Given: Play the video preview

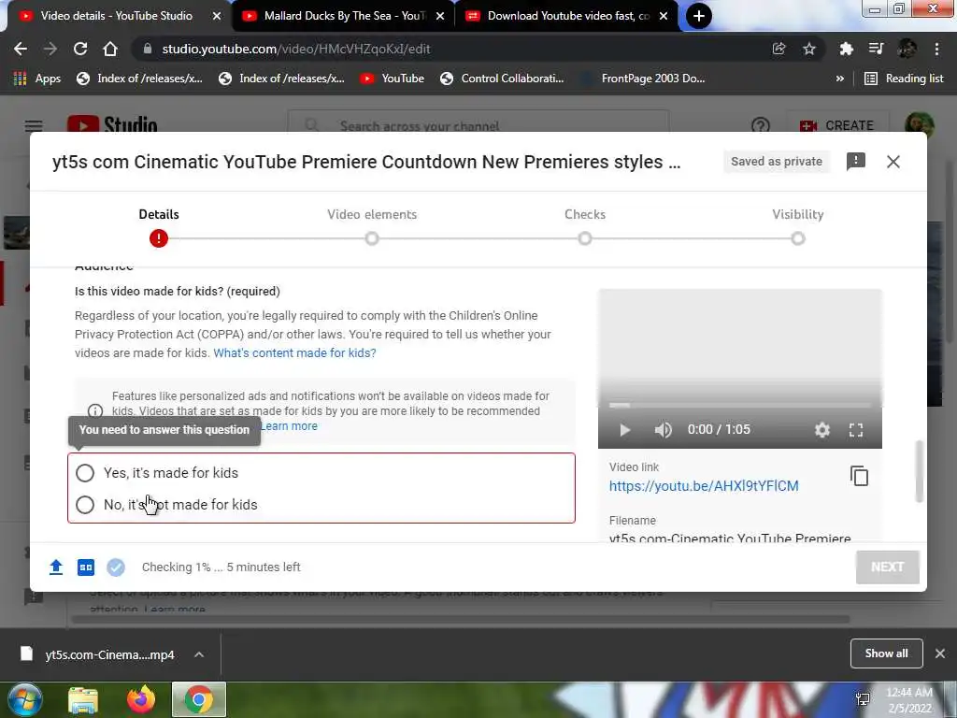Looking at the screenshot, I should [x=624, y=430].
